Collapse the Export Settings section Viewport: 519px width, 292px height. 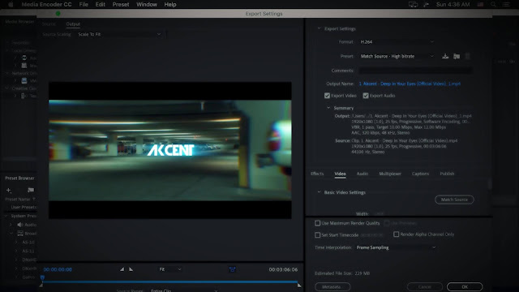pyautogui.click(x=319, y=28)
